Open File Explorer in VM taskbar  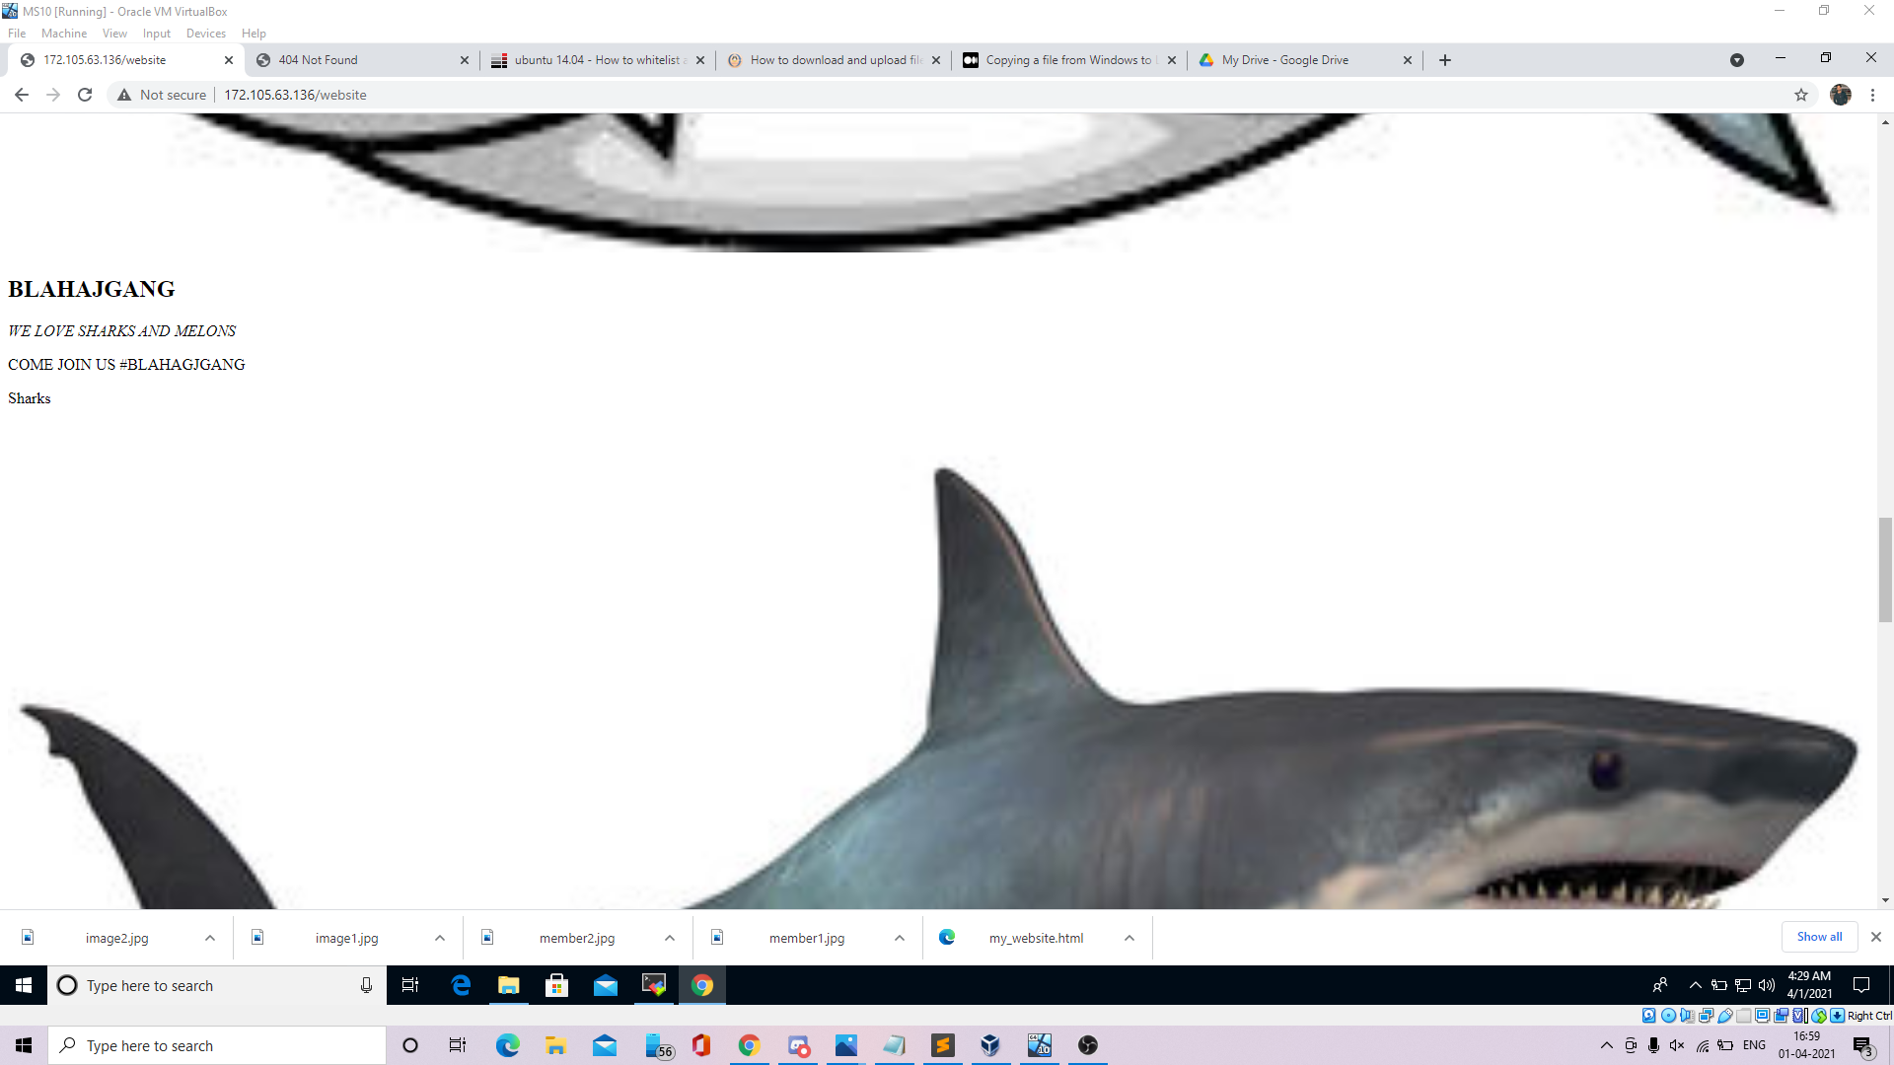pos(508,985)
